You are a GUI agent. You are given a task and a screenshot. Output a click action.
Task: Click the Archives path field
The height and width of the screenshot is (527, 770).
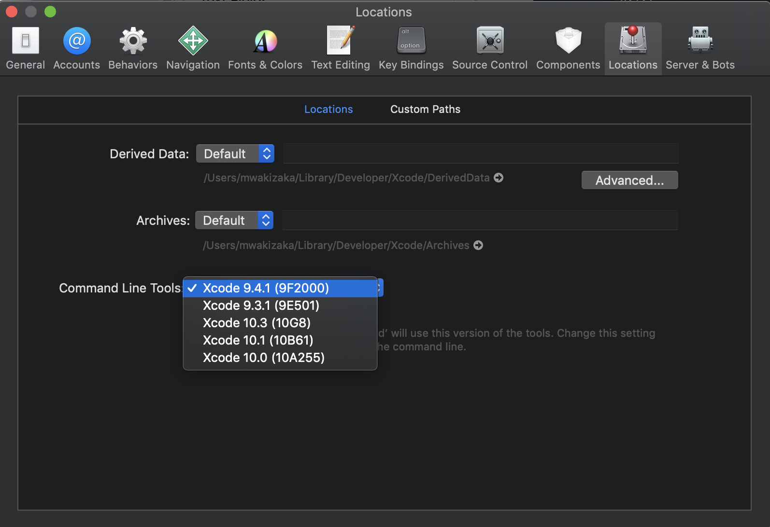click(x=480, y=220)
